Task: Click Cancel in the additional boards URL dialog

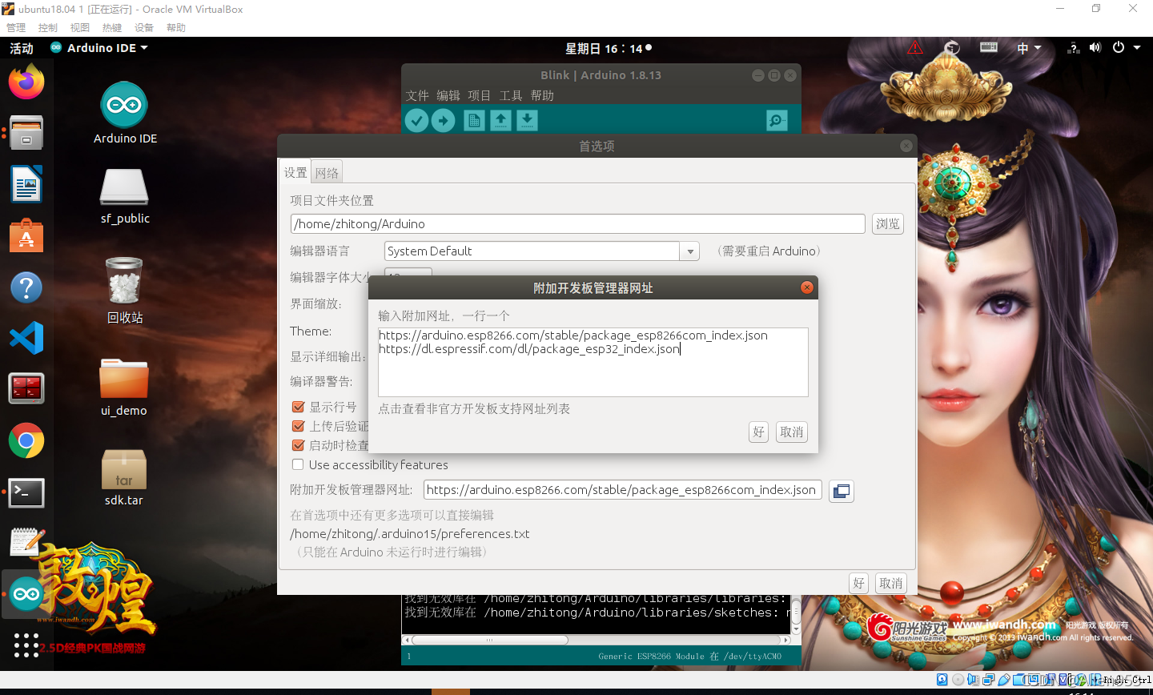Action: coord(792,432)
